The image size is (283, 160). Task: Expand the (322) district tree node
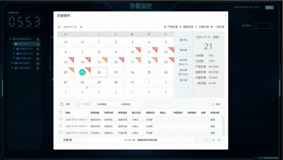[x=14, y=53]
